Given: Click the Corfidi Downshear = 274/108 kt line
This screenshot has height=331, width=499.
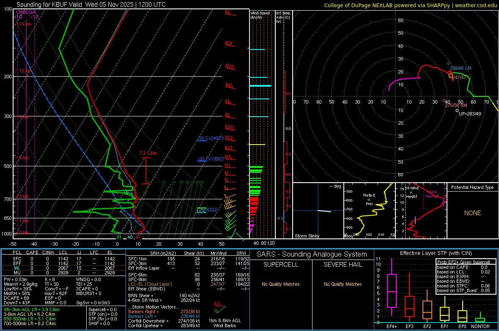Looking at the screenshot, I should (164, 321).
